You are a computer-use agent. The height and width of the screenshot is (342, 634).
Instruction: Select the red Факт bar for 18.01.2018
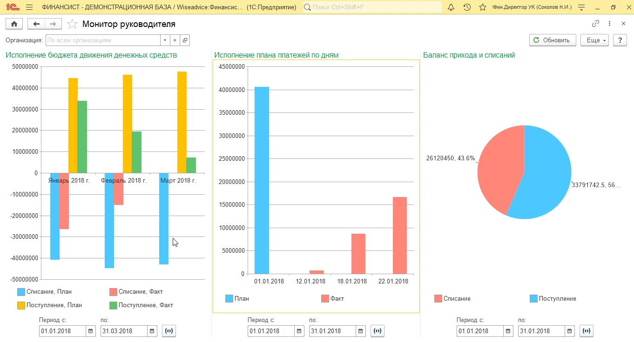pyautogui.click(x=358, y=254)
